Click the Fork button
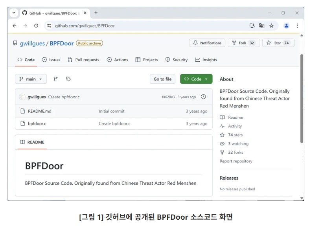This screenshot has height=226, width=311. [243, 43]
